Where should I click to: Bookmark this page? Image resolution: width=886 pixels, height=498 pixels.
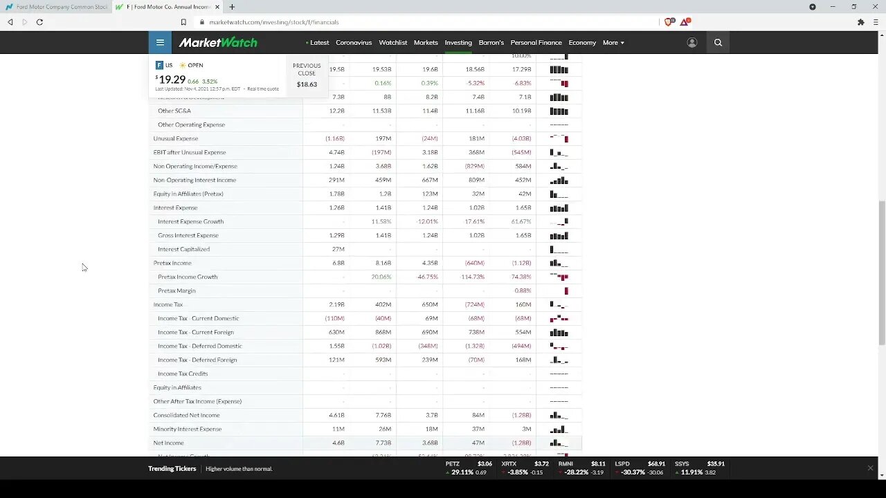pos(183,22)
